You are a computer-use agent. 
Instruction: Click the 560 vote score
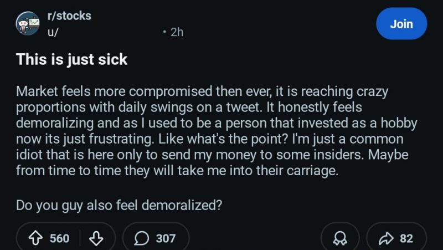coord(60,238)
